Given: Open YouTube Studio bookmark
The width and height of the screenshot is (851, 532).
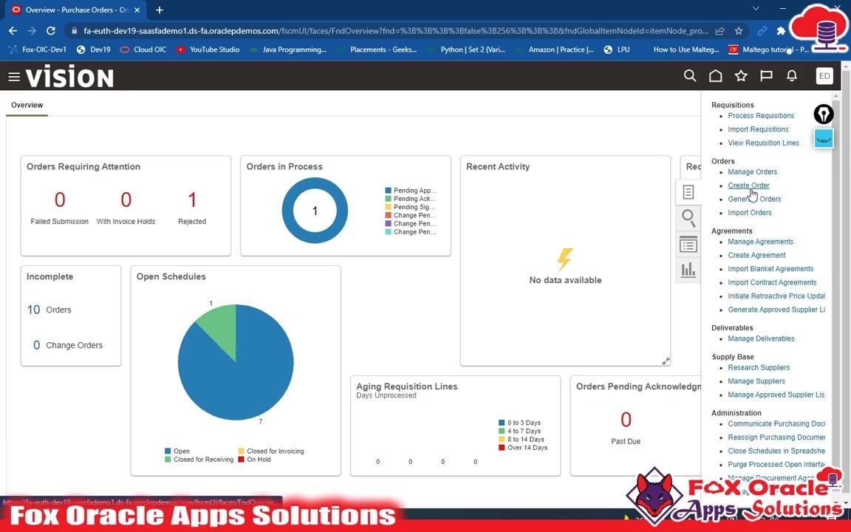Looking at the screenshot, I should coord(208,50).
